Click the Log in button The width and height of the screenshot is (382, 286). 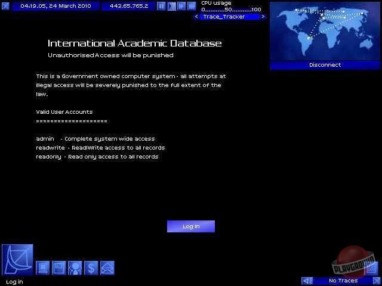click(191, 226)
